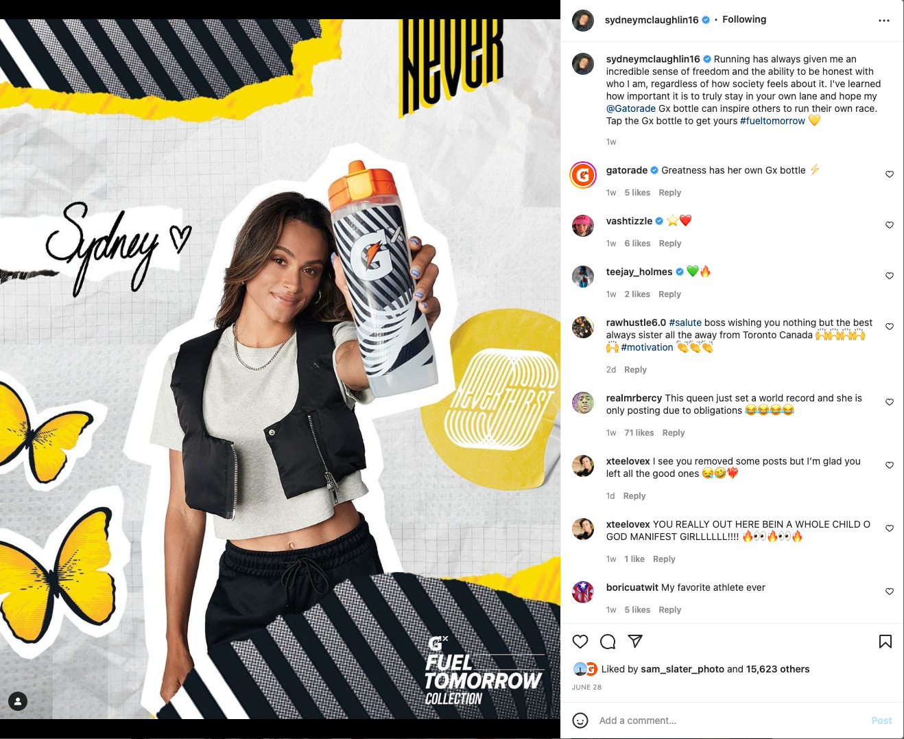Like the post with the heart icon
The image size is (904, 739).
(x=580, y=642)
